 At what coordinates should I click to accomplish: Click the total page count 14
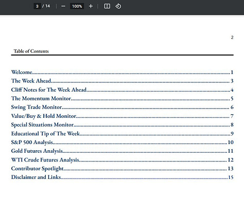tap(47, 6)
